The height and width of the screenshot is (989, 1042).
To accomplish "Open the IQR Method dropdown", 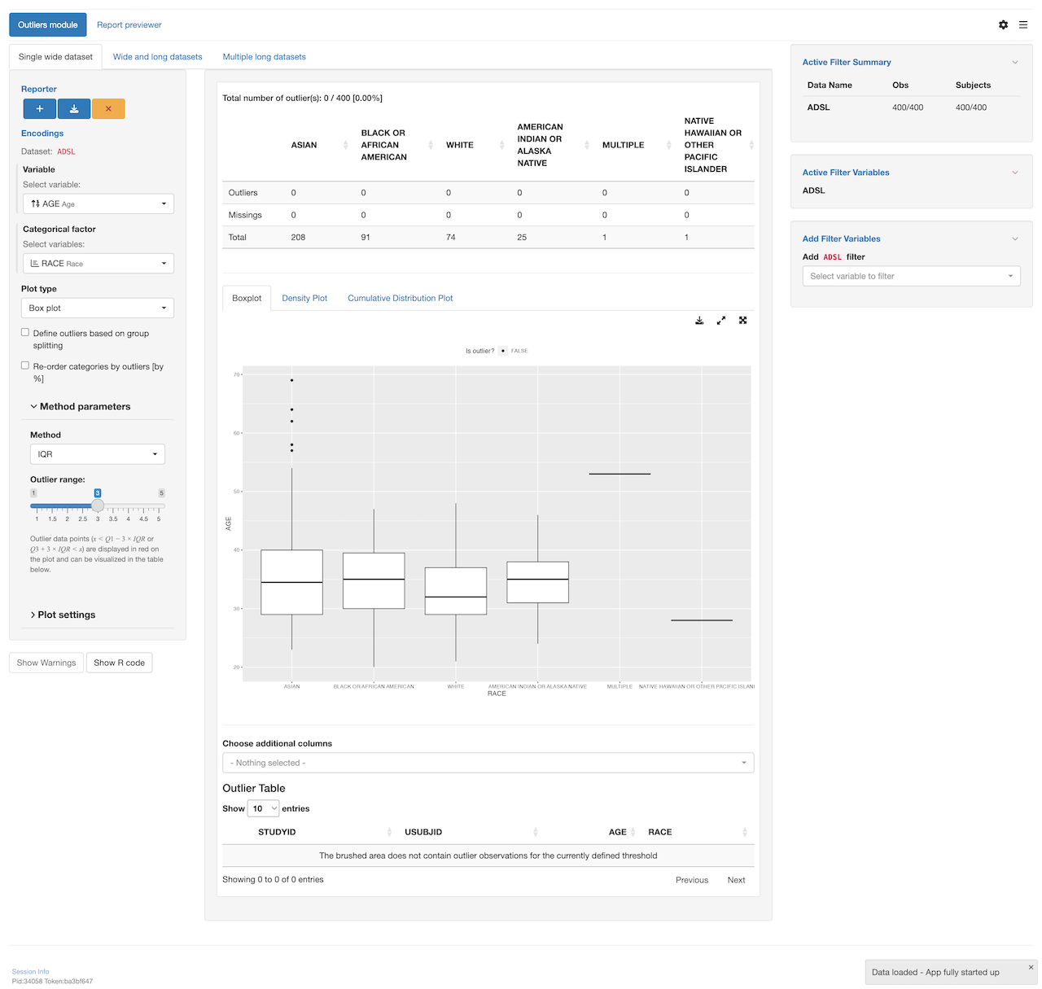I will pos(97,454).
